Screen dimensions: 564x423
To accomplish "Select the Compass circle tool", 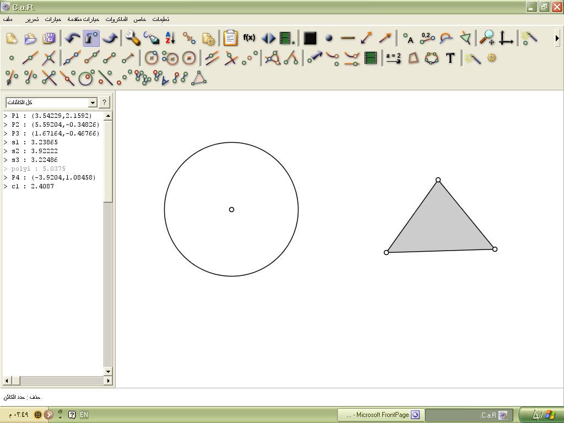I will coord(170,58).
